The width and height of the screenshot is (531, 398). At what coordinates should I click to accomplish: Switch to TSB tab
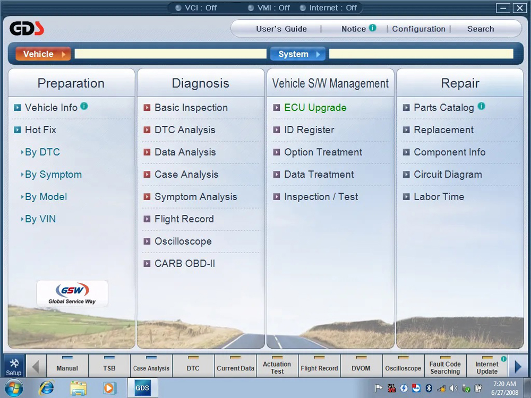pos(109,366)
